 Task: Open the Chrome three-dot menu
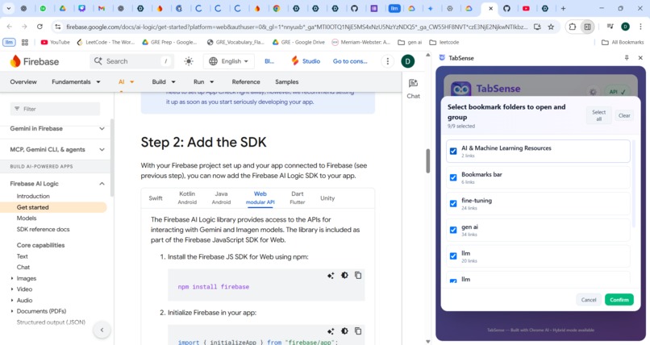pos(641,27)
